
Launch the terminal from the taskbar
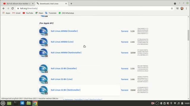[16, 103]
